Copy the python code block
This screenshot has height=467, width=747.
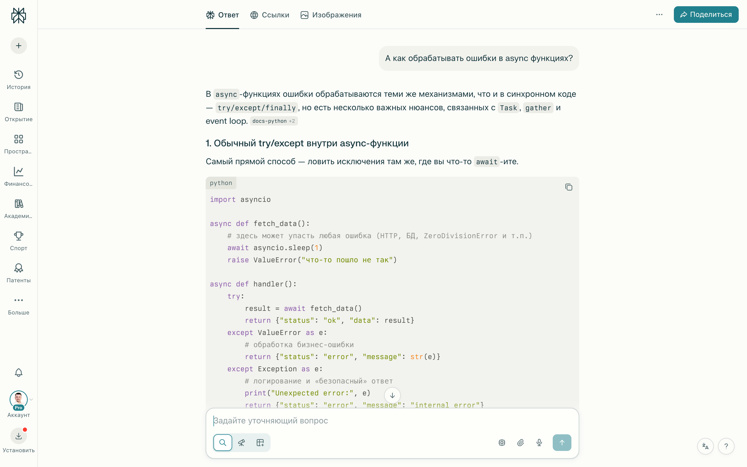click(x=569, y=187)
